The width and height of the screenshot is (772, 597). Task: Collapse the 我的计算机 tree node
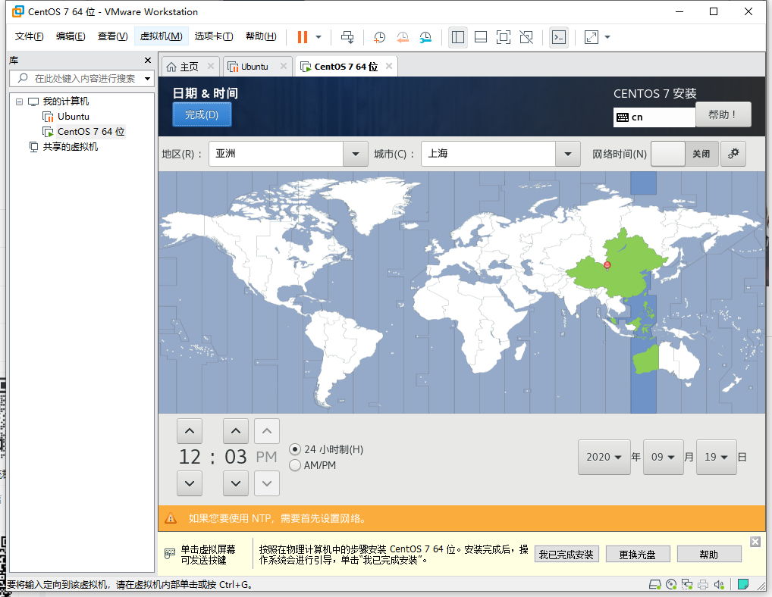[19, 102]
